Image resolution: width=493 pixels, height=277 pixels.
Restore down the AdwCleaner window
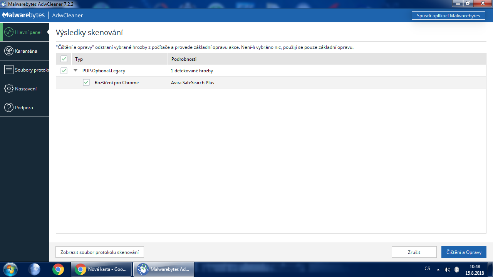coord(468,3)
